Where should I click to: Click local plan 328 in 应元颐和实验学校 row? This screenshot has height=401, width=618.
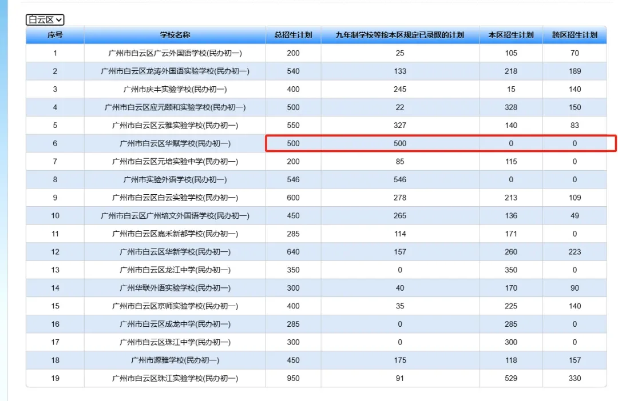pyautogui.click(x=511, y=107)
